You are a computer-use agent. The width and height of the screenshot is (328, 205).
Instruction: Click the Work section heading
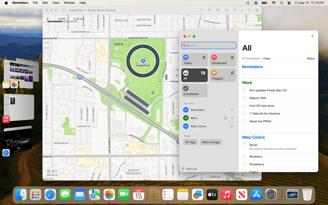[x=247, y=83]
